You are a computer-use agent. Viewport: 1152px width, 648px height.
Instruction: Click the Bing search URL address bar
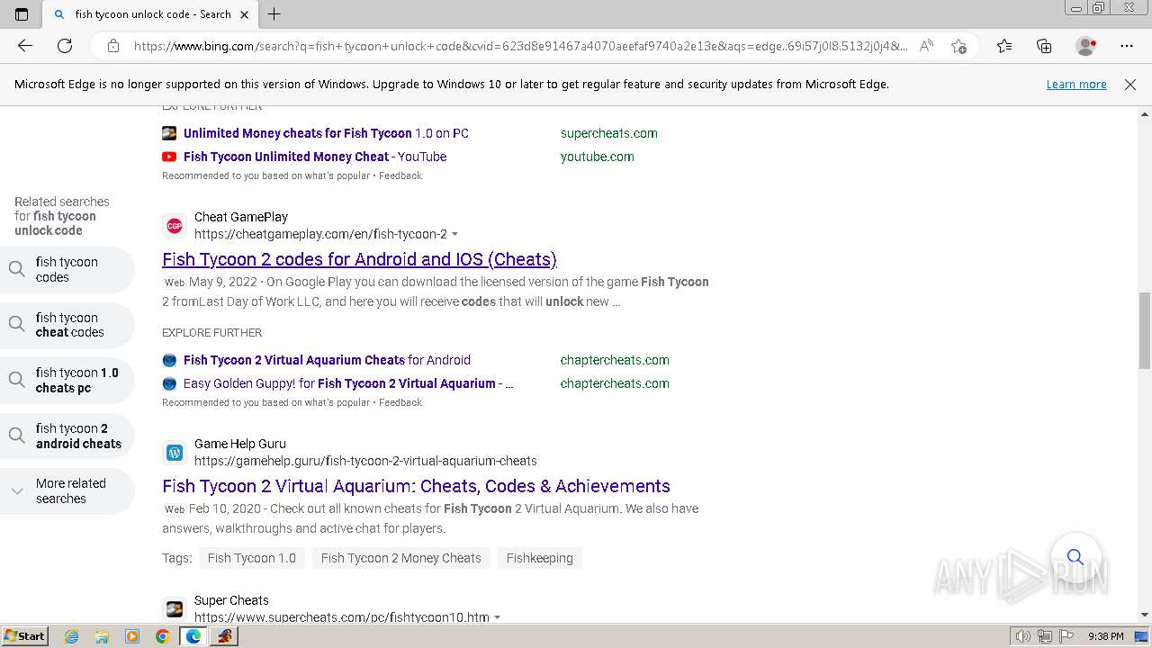point(520,46)
